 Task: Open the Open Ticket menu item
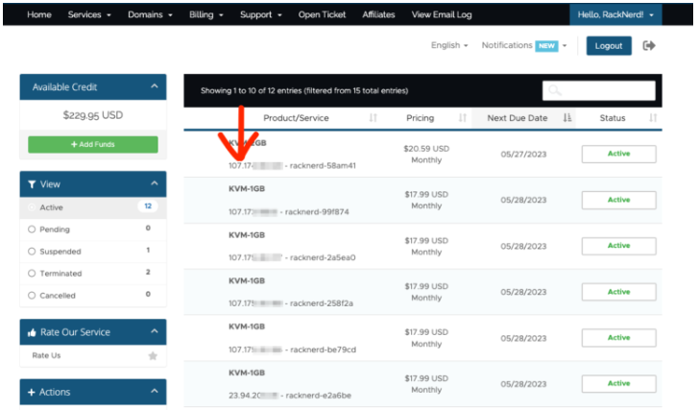pos(321,15)
